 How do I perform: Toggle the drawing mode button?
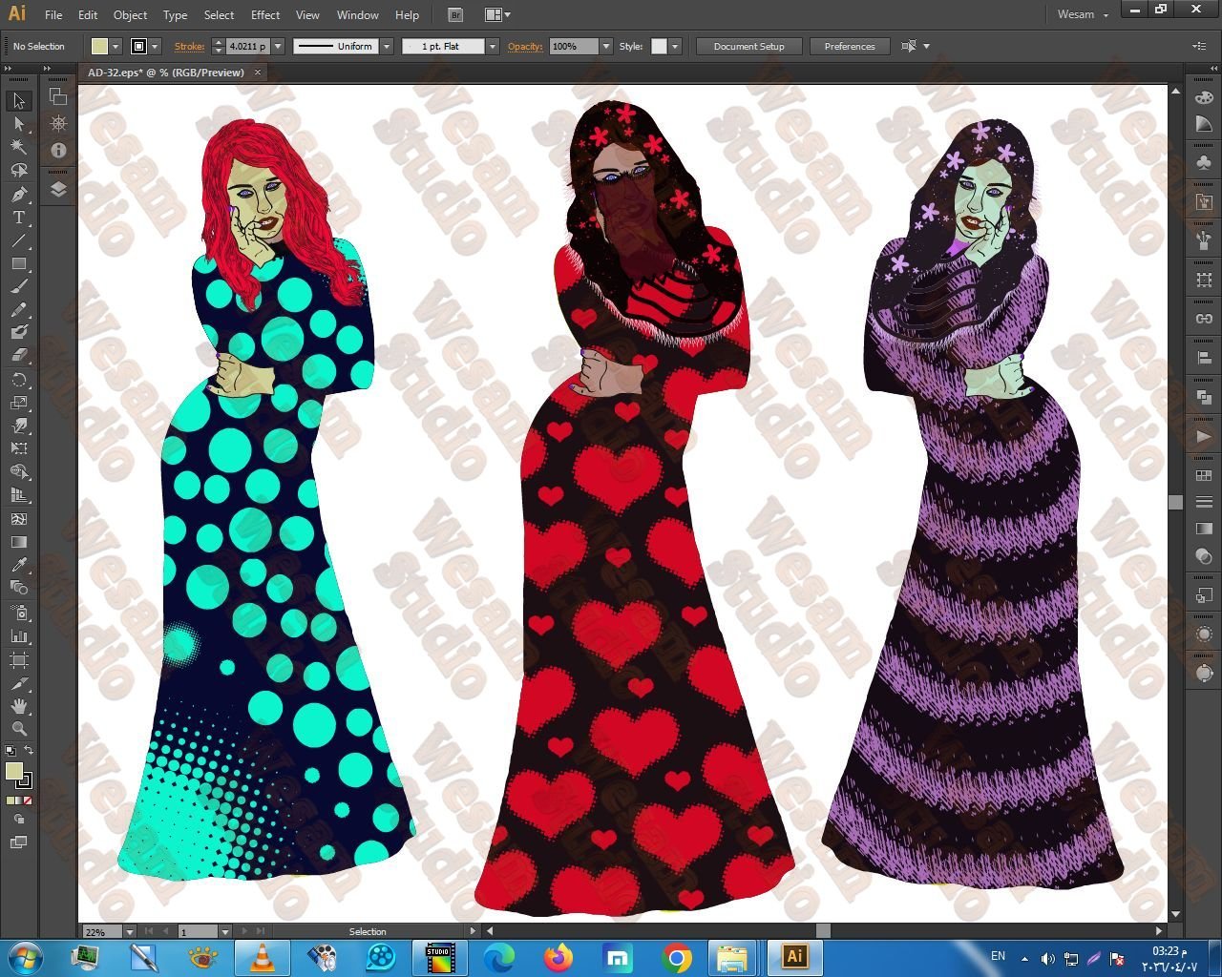[x=19, y=819]
